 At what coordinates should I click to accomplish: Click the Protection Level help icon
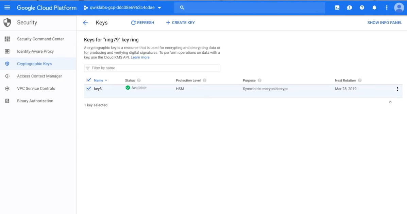pos(205,81)
